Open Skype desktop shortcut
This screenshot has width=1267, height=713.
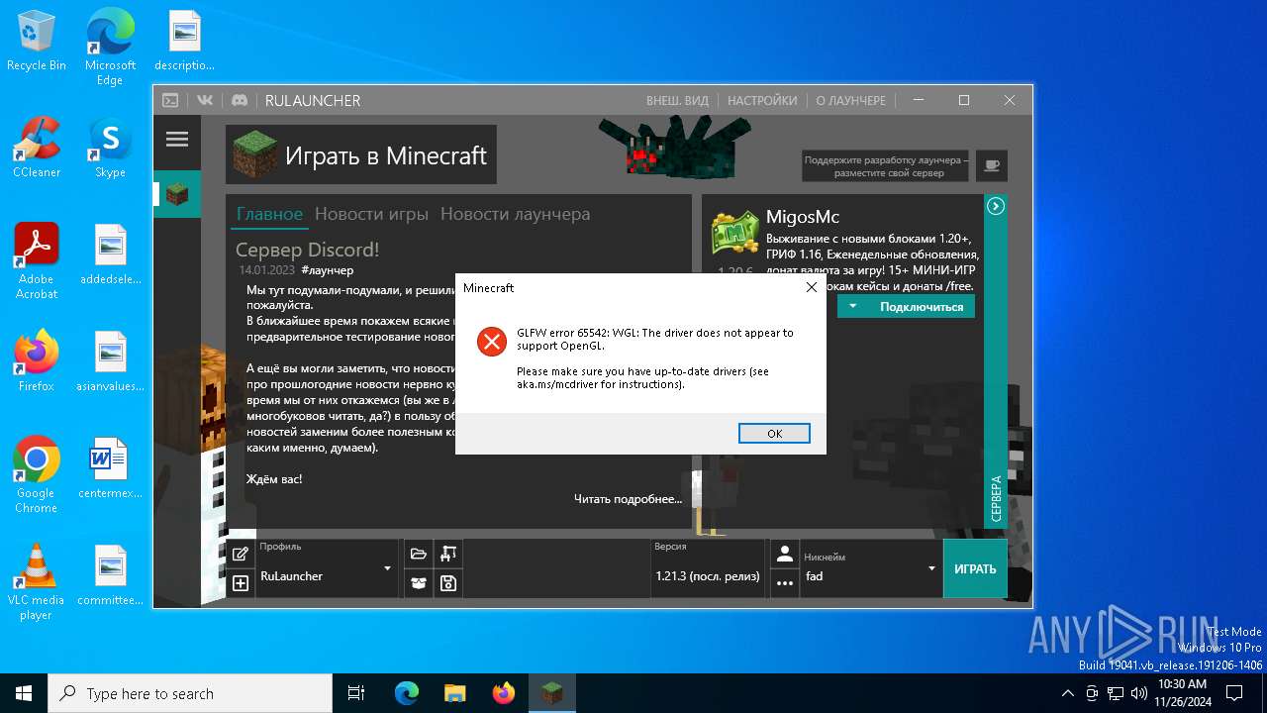point(110,148)
